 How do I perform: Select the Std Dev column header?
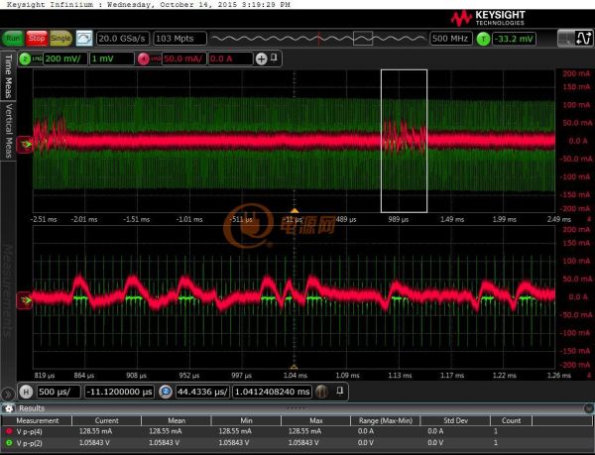(x=455, y=420)
